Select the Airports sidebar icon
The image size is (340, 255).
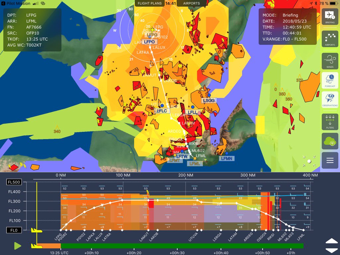(329, 39)
